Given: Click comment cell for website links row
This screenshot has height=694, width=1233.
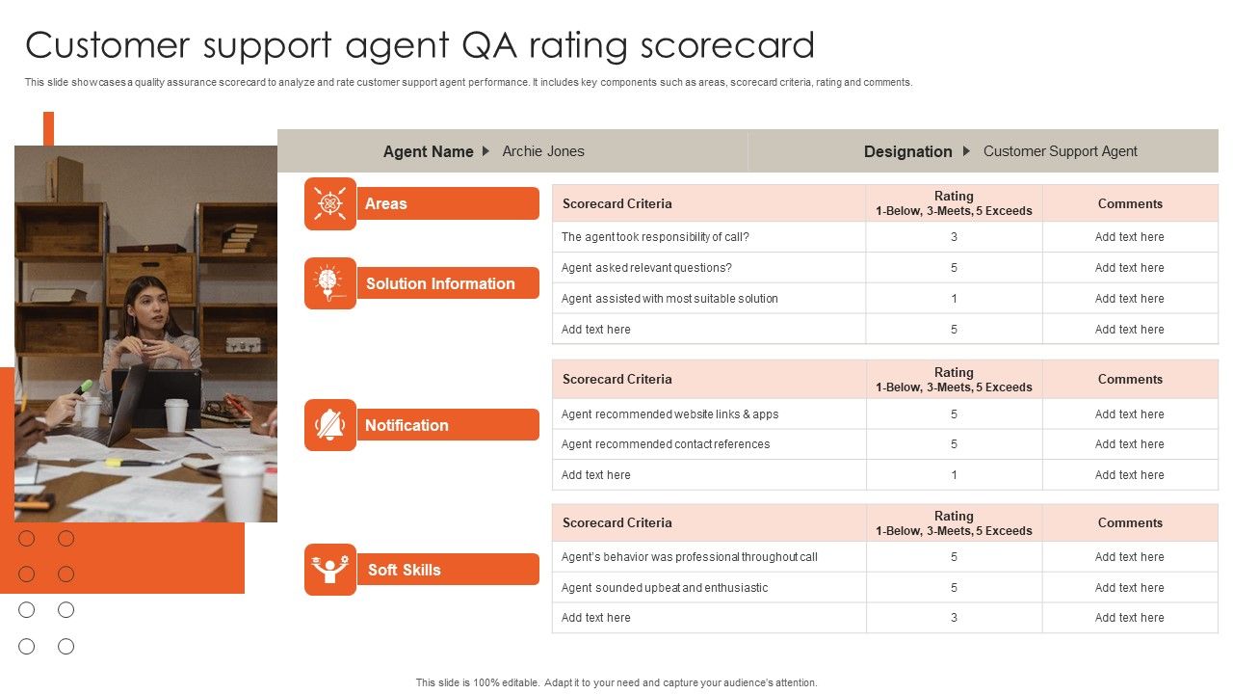Looking at the screenshot, I should coord(1129,414).
